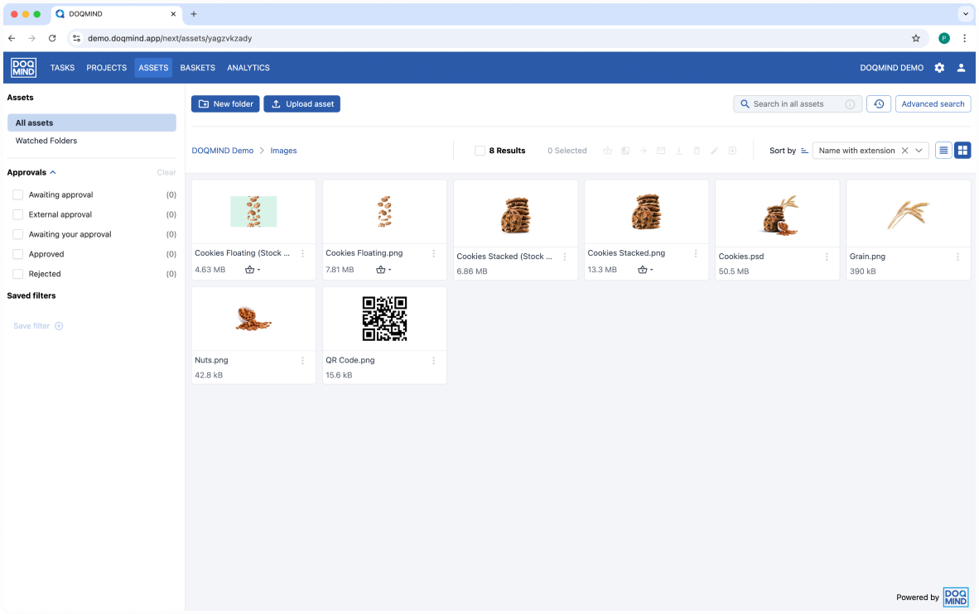
Task: Click the compare toolbar icon
Action: tap(625, 151)
